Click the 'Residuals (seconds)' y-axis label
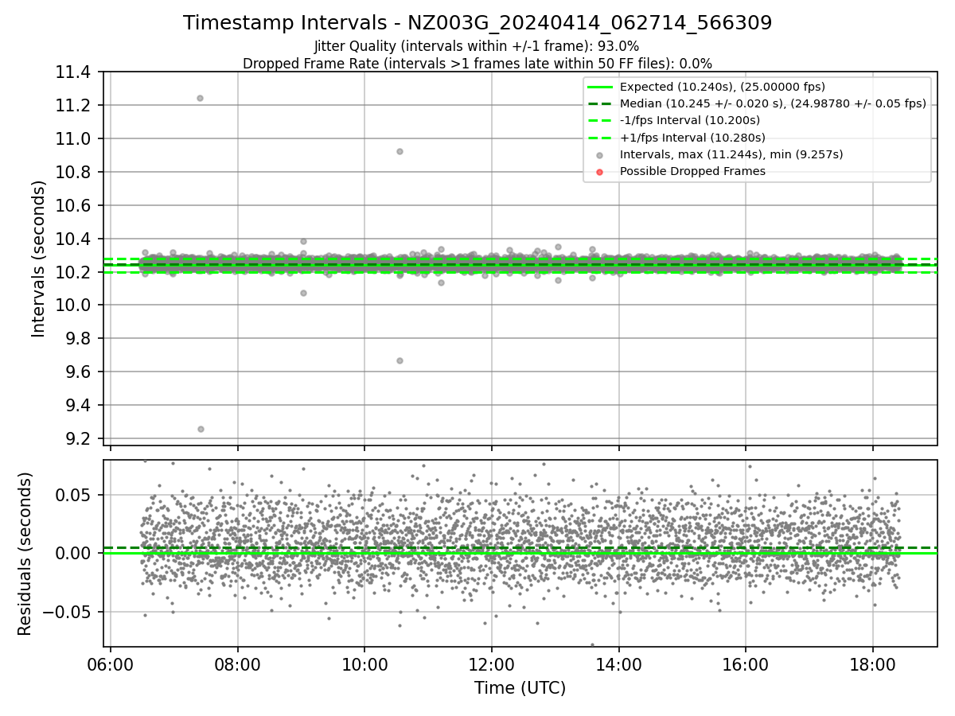Screen dimensions: 955x716 [25, 554]
